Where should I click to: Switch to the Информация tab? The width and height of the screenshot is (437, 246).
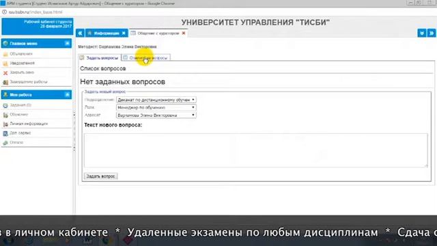(107, 33)
